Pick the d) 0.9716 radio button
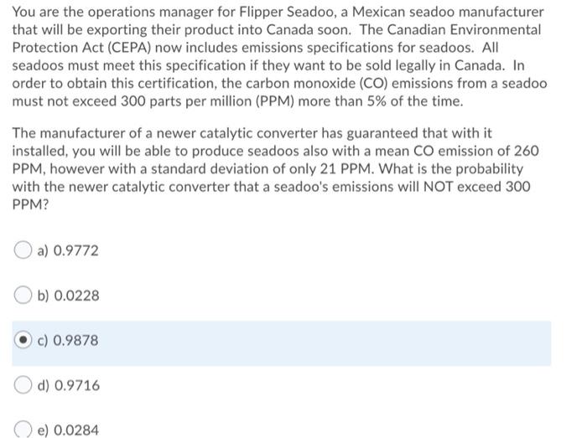587x438 pixels. tap(24, 386)
